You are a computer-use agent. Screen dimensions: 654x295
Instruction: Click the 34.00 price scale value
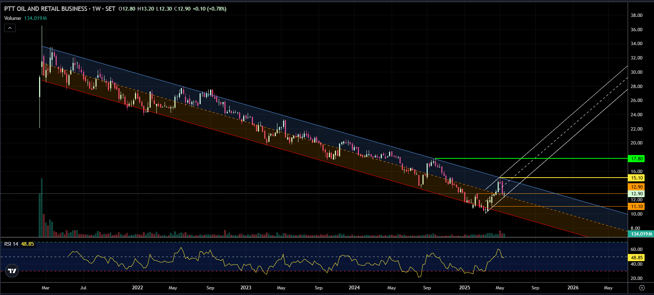[636, 44]
